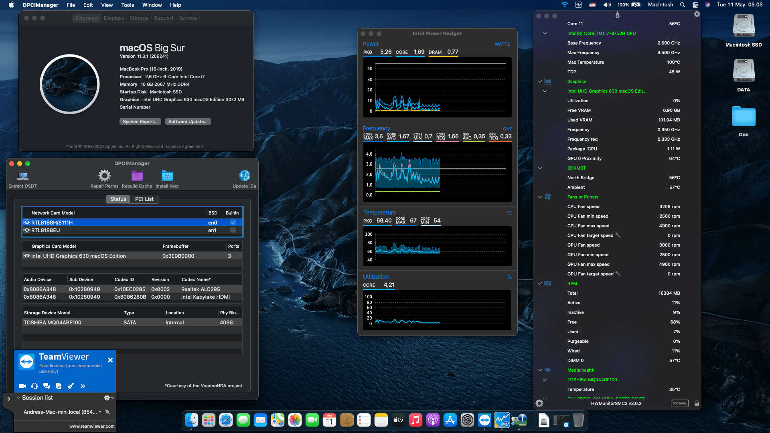Viewport: 770px width, 433px height.
Task: Switch to the PCI List tab
Action: pos(144,199)
